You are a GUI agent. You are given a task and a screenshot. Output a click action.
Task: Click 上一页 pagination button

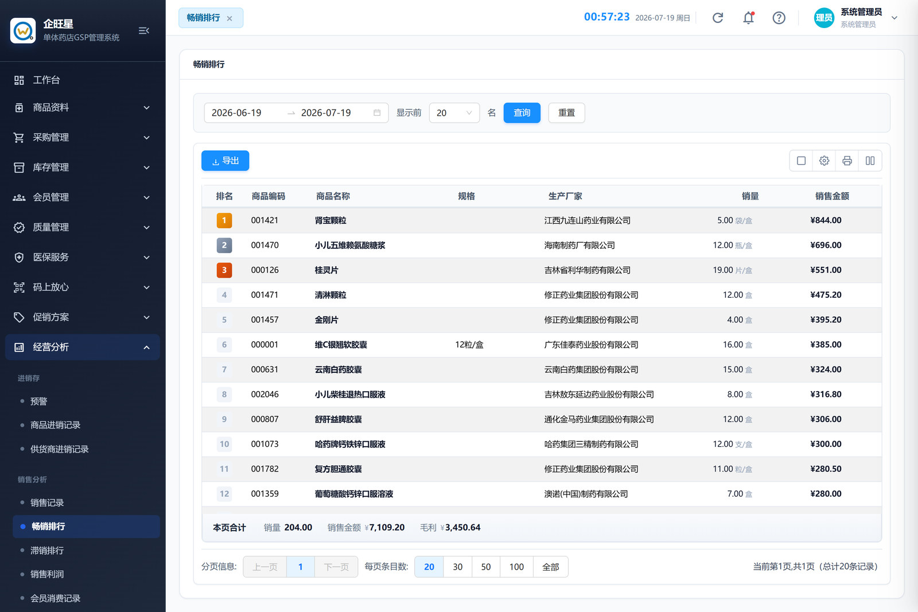(x=265, y=567)
